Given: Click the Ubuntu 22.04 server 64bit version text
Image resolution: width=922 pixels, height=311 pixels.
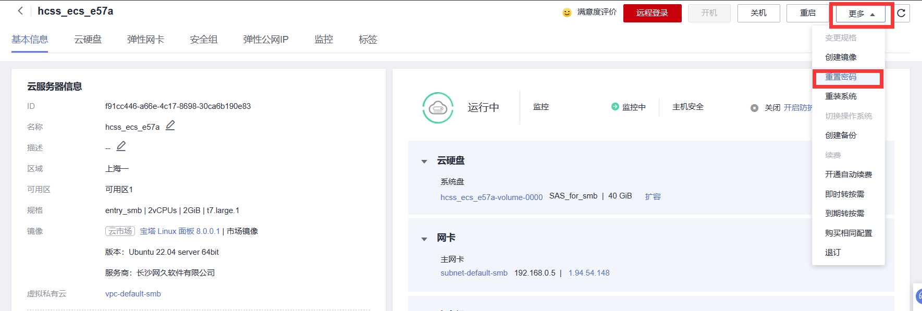Looking at the screenshot, I should [x=174, y=252].
